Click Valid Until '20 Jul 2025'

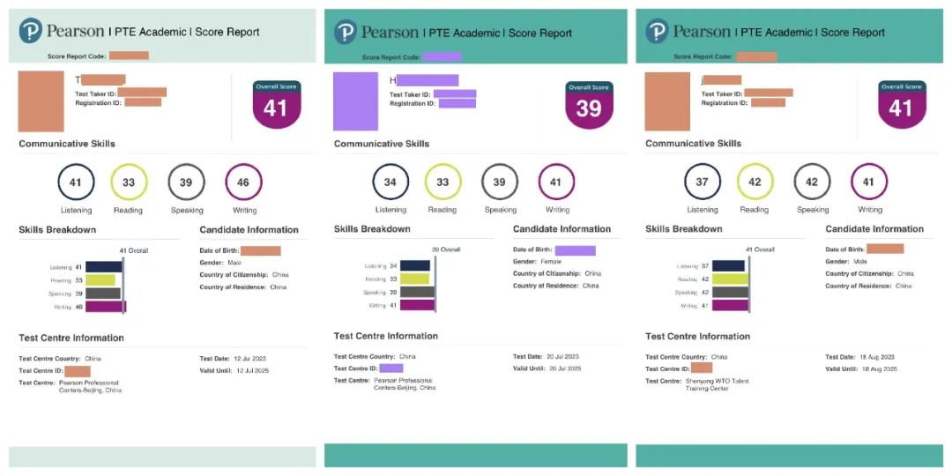565,368
